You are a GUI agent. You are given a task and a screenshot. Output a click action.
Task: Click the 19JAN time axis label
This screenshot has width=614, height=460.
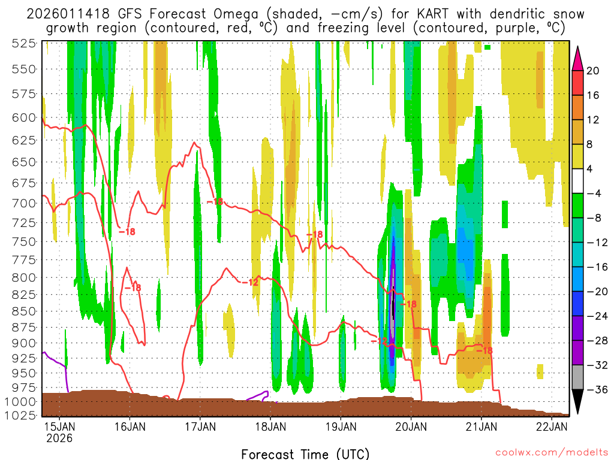pos(341,426)
